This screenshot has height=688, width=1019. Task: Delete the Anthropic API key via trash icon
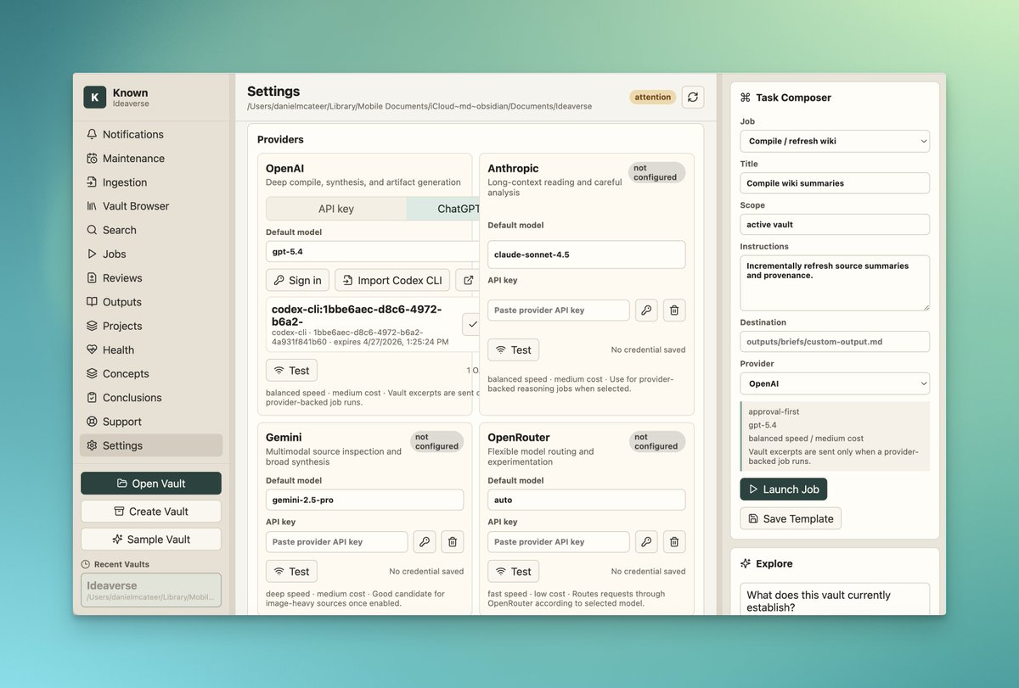674,310
